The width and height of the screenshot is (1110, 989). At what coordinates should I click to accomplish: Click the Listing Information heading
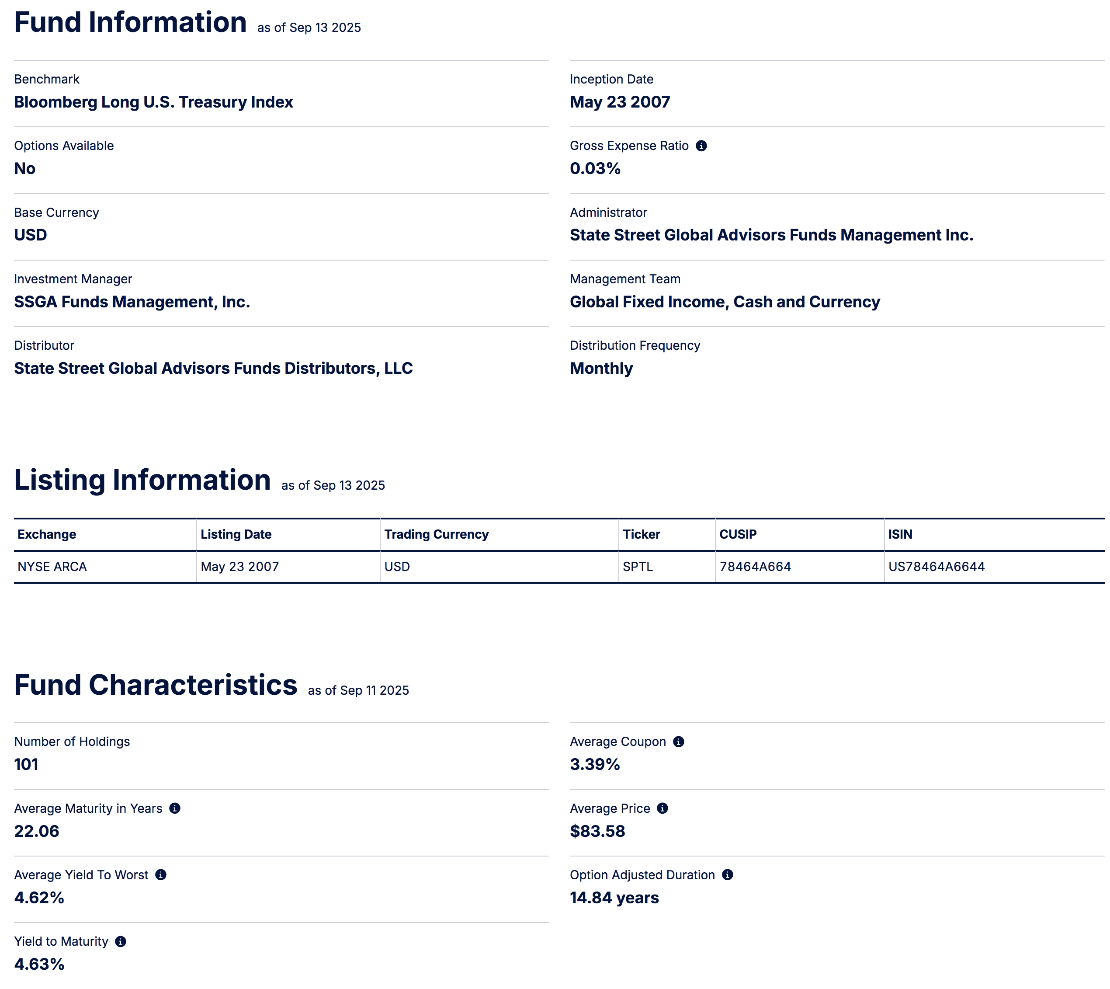point(142,480)
